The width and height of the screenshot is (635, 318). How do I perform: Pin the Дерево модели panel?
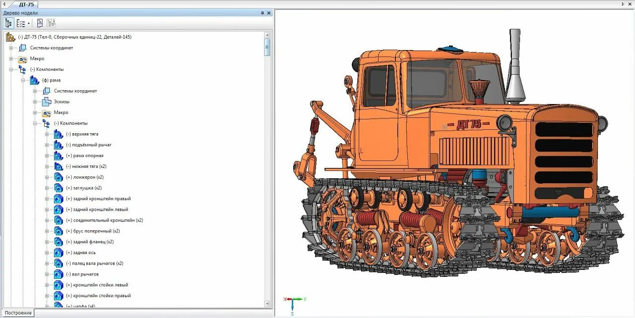262,13
